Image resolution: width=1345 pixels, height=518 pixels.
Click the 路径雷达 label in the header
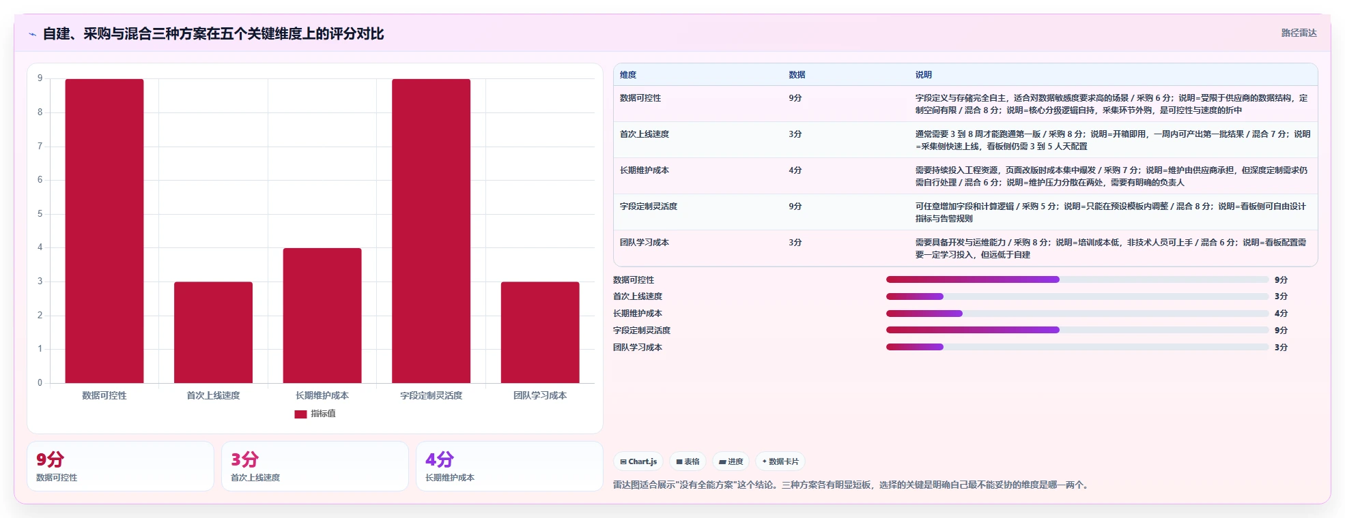coord(1299,33)
